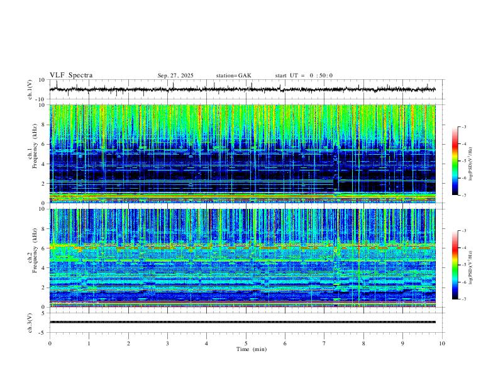Click time-axis tick label "9"
The height and width of the screenshot is (385, 498).
coord(402,343)
